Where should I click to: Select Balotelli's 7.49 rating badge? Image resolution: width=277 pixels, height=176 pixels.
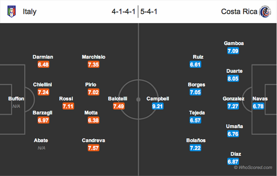click(x=119, y=106)
